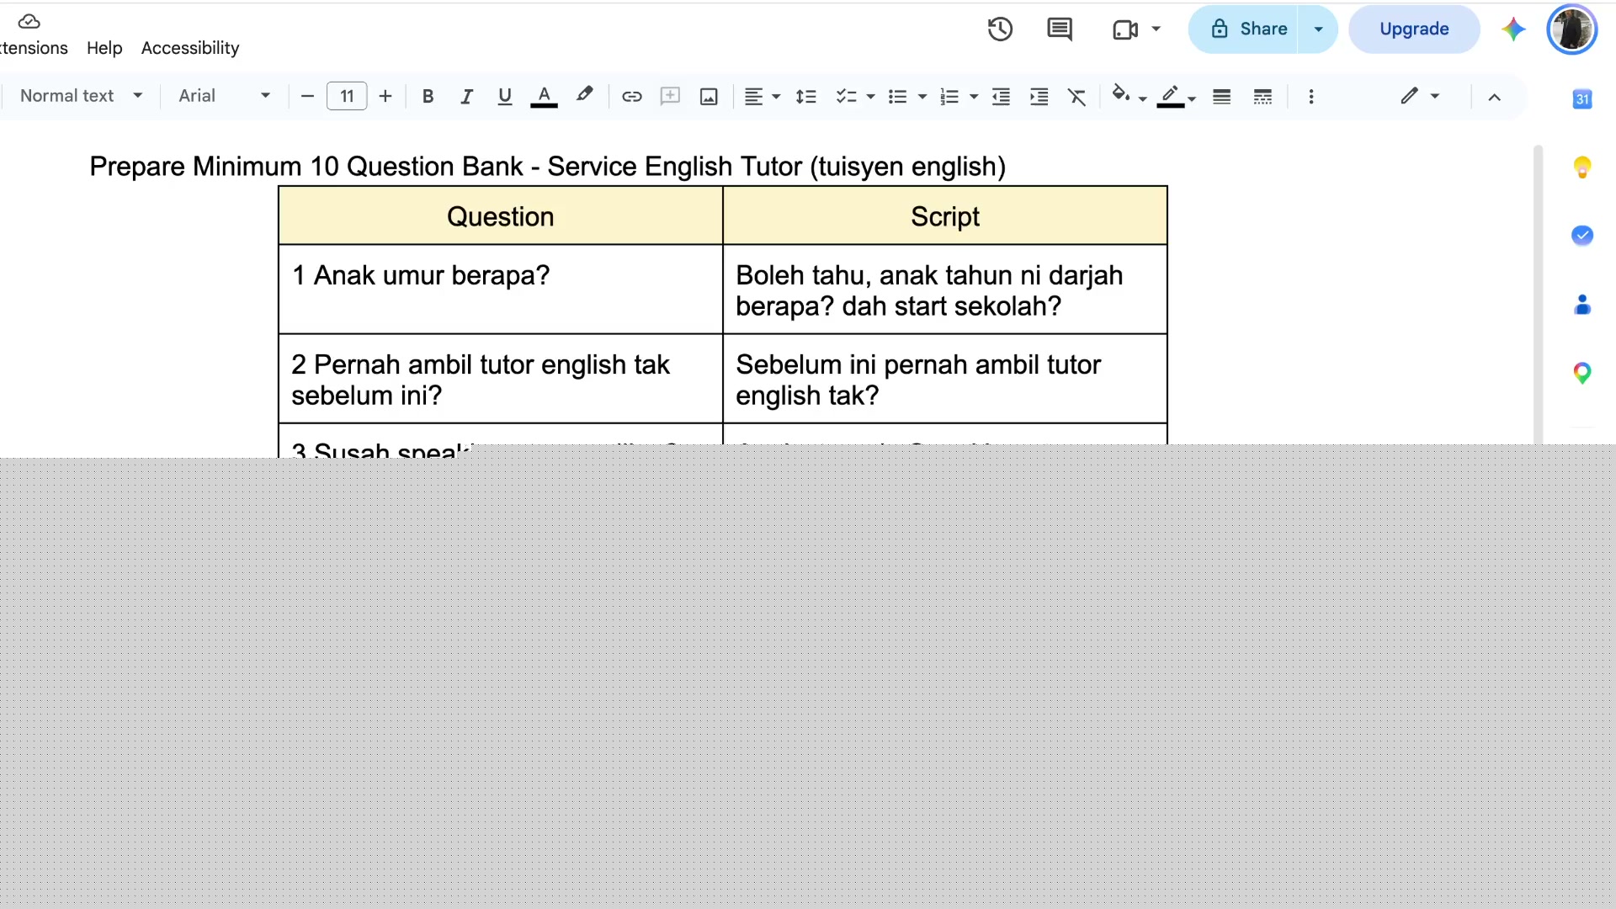This screenshot has width=1616, height=909.
Task: Open Contacts side panel icon
Action: point(1582,304)
